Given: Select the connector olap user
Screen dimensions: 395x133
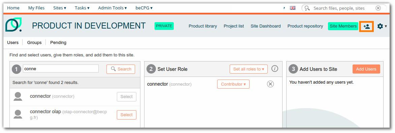Looking at the screenshot, I should [127, 115].
